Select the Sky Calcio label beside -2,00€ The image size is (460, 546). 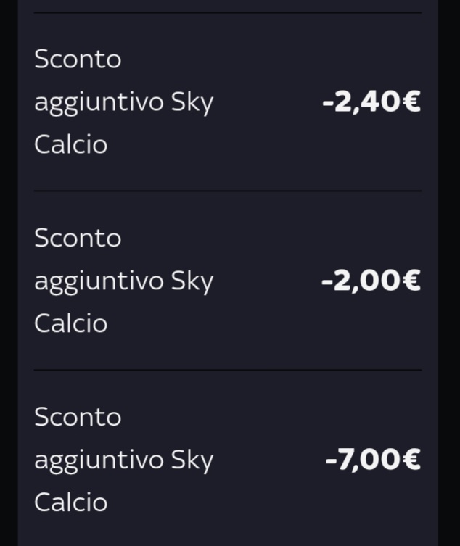124,281
